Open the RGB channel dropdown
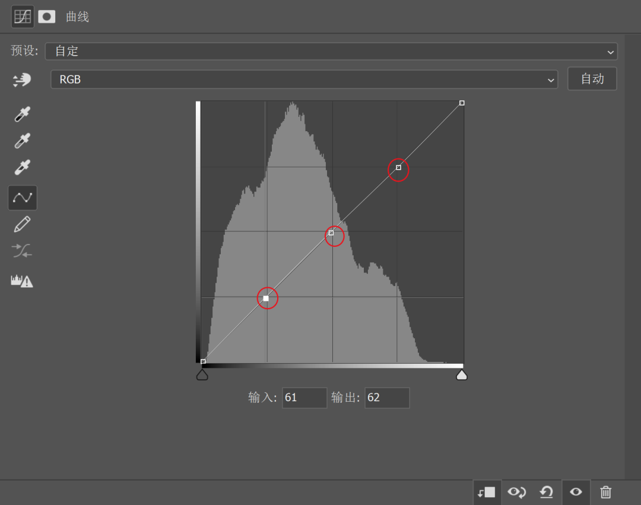Screen dimensions: 641x505 coord(304,80)
